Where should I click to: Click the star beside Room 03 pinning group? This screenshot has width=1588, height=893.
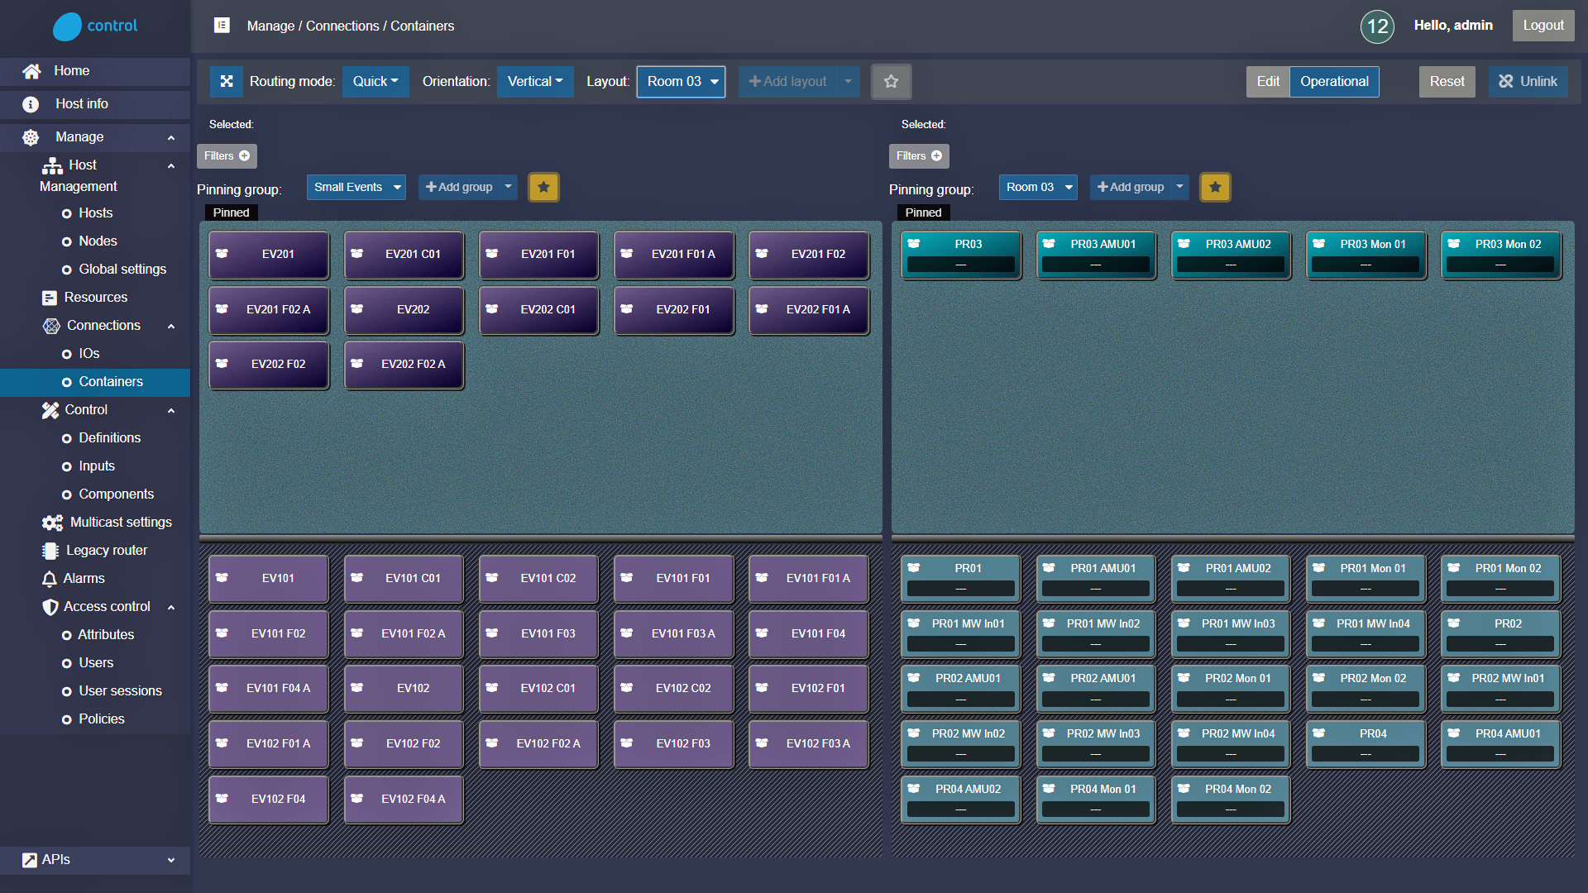pyautogui.click(x=1215, y=187)
